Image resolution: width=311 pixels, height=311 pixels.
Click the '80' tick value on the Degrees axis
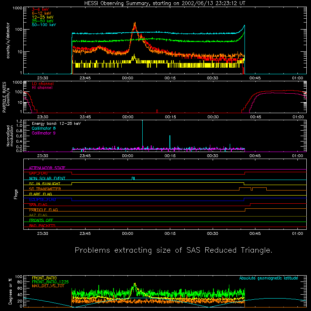coord(20,282)
